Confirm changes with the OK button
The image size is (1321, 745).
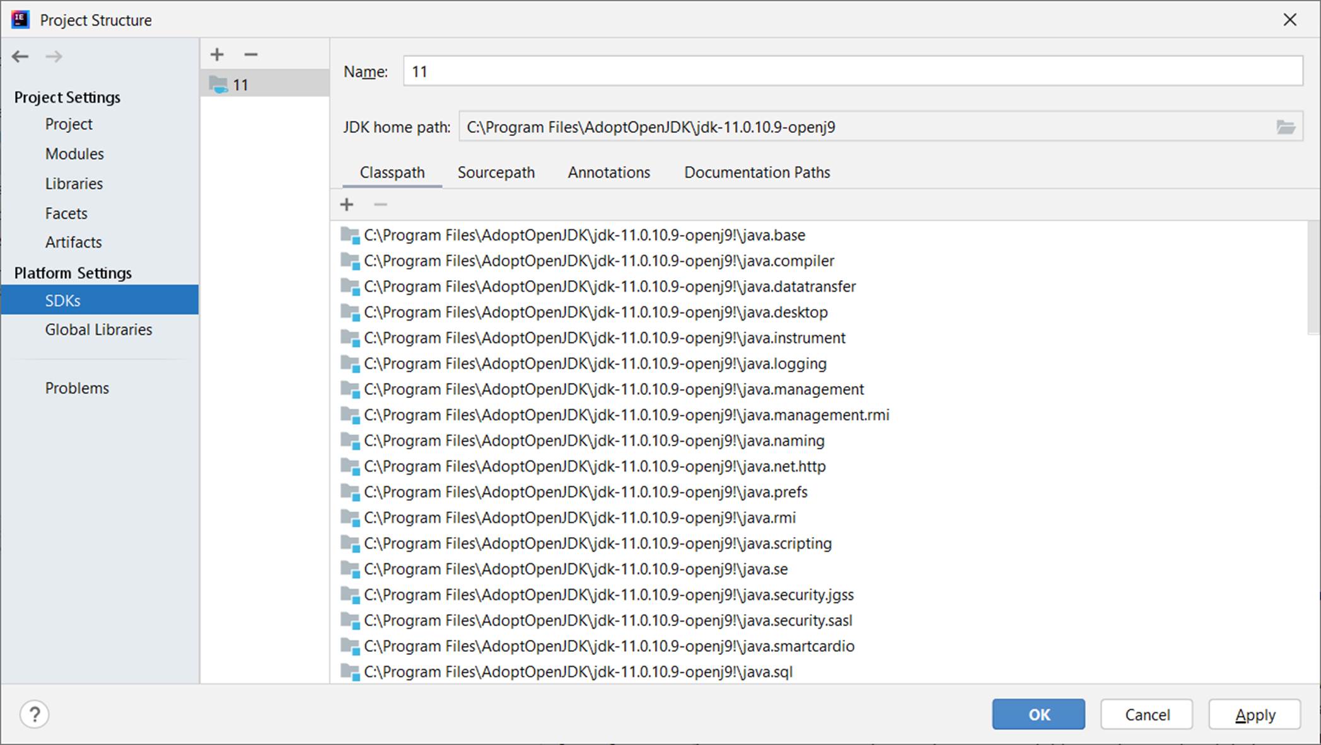(1038, 714)
